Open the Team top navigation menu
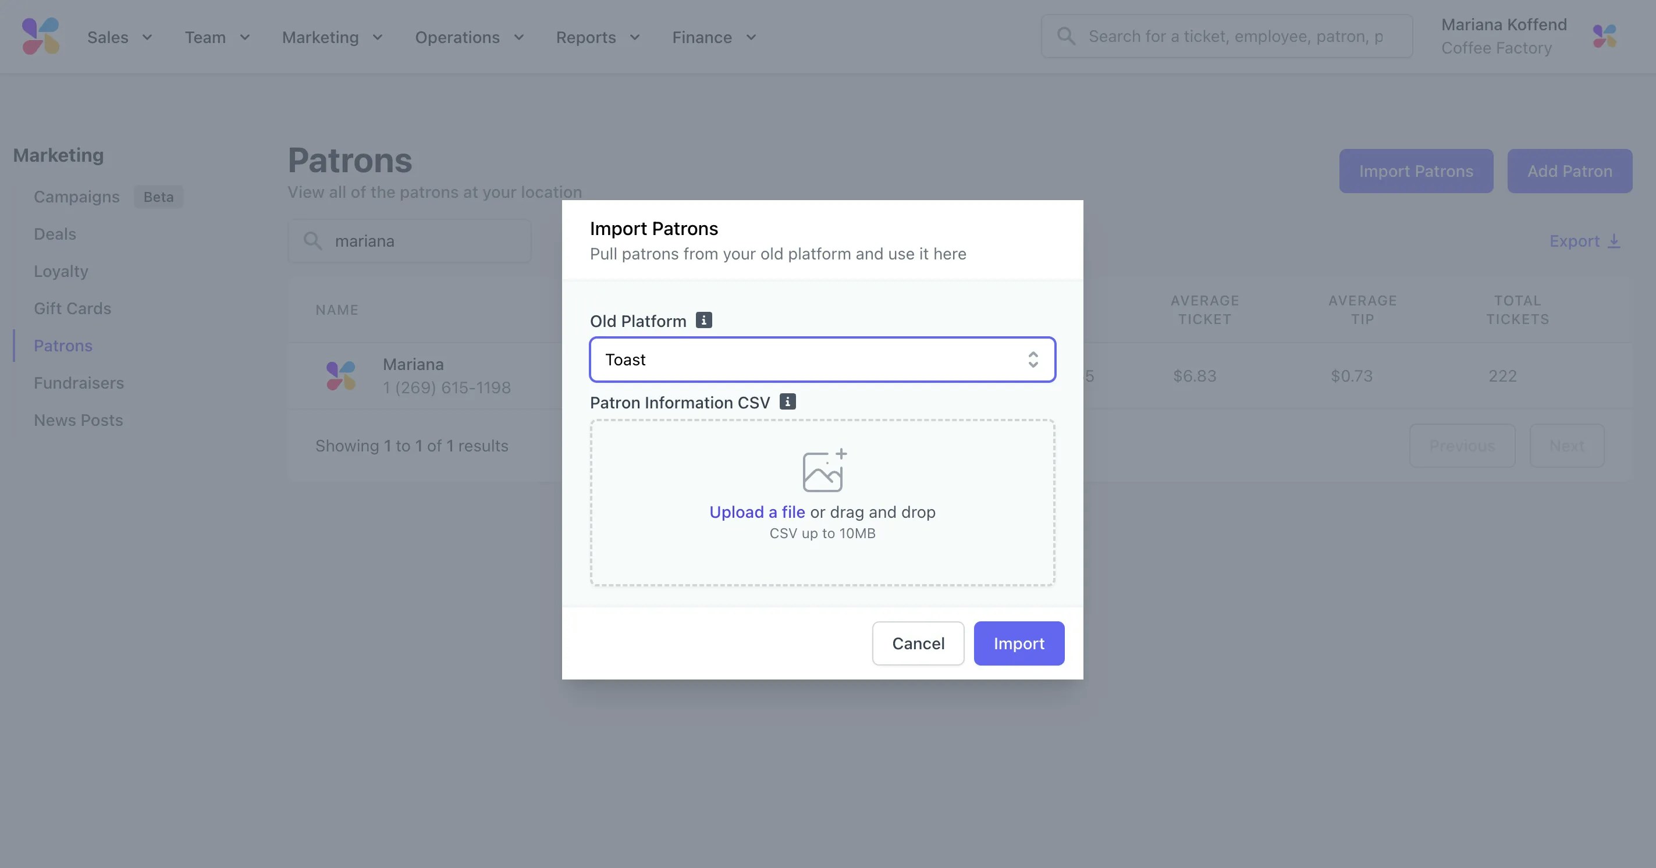 [217, 37]
